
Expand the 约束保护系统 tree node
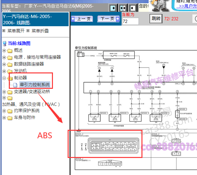[x=4, y=111]
